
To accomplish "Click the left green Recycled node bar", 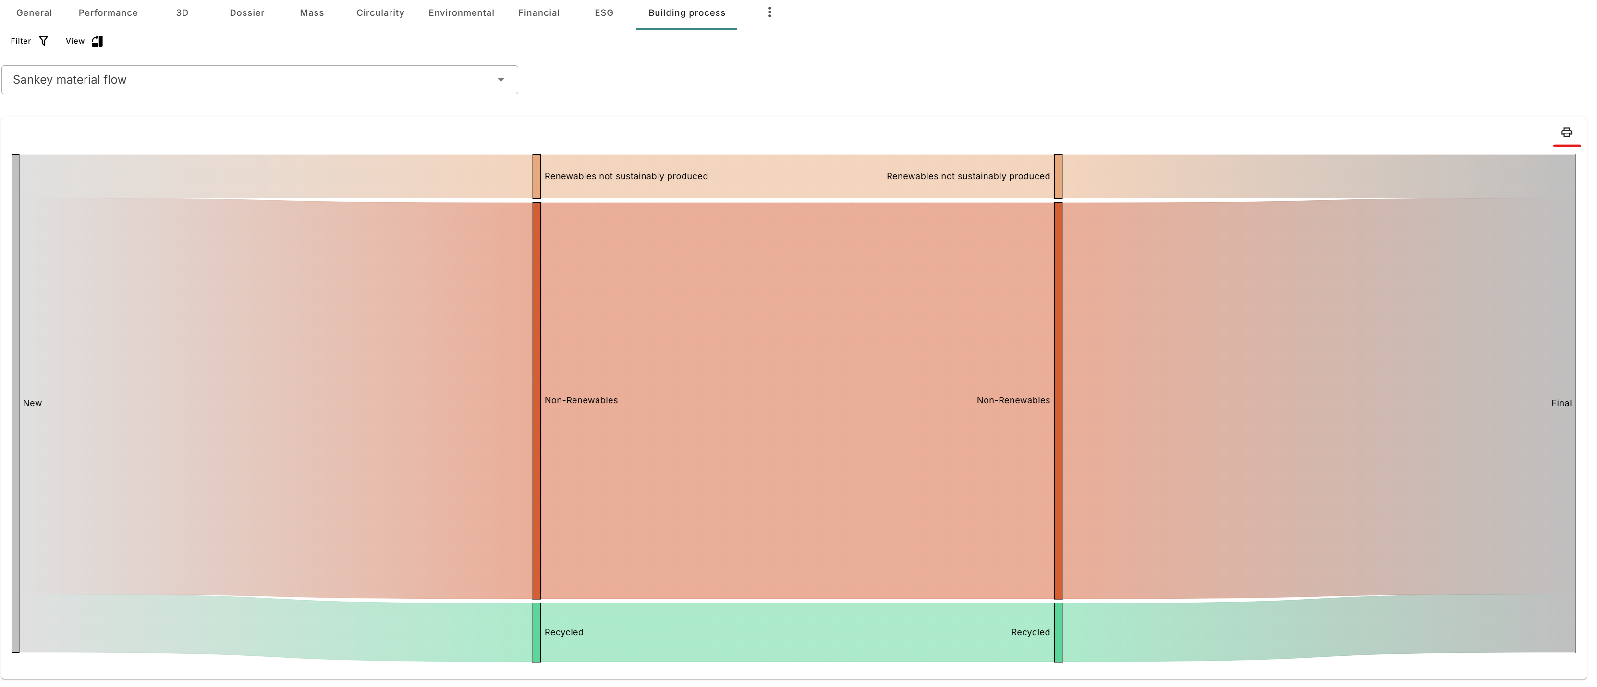I will click(x=536, y=632).
